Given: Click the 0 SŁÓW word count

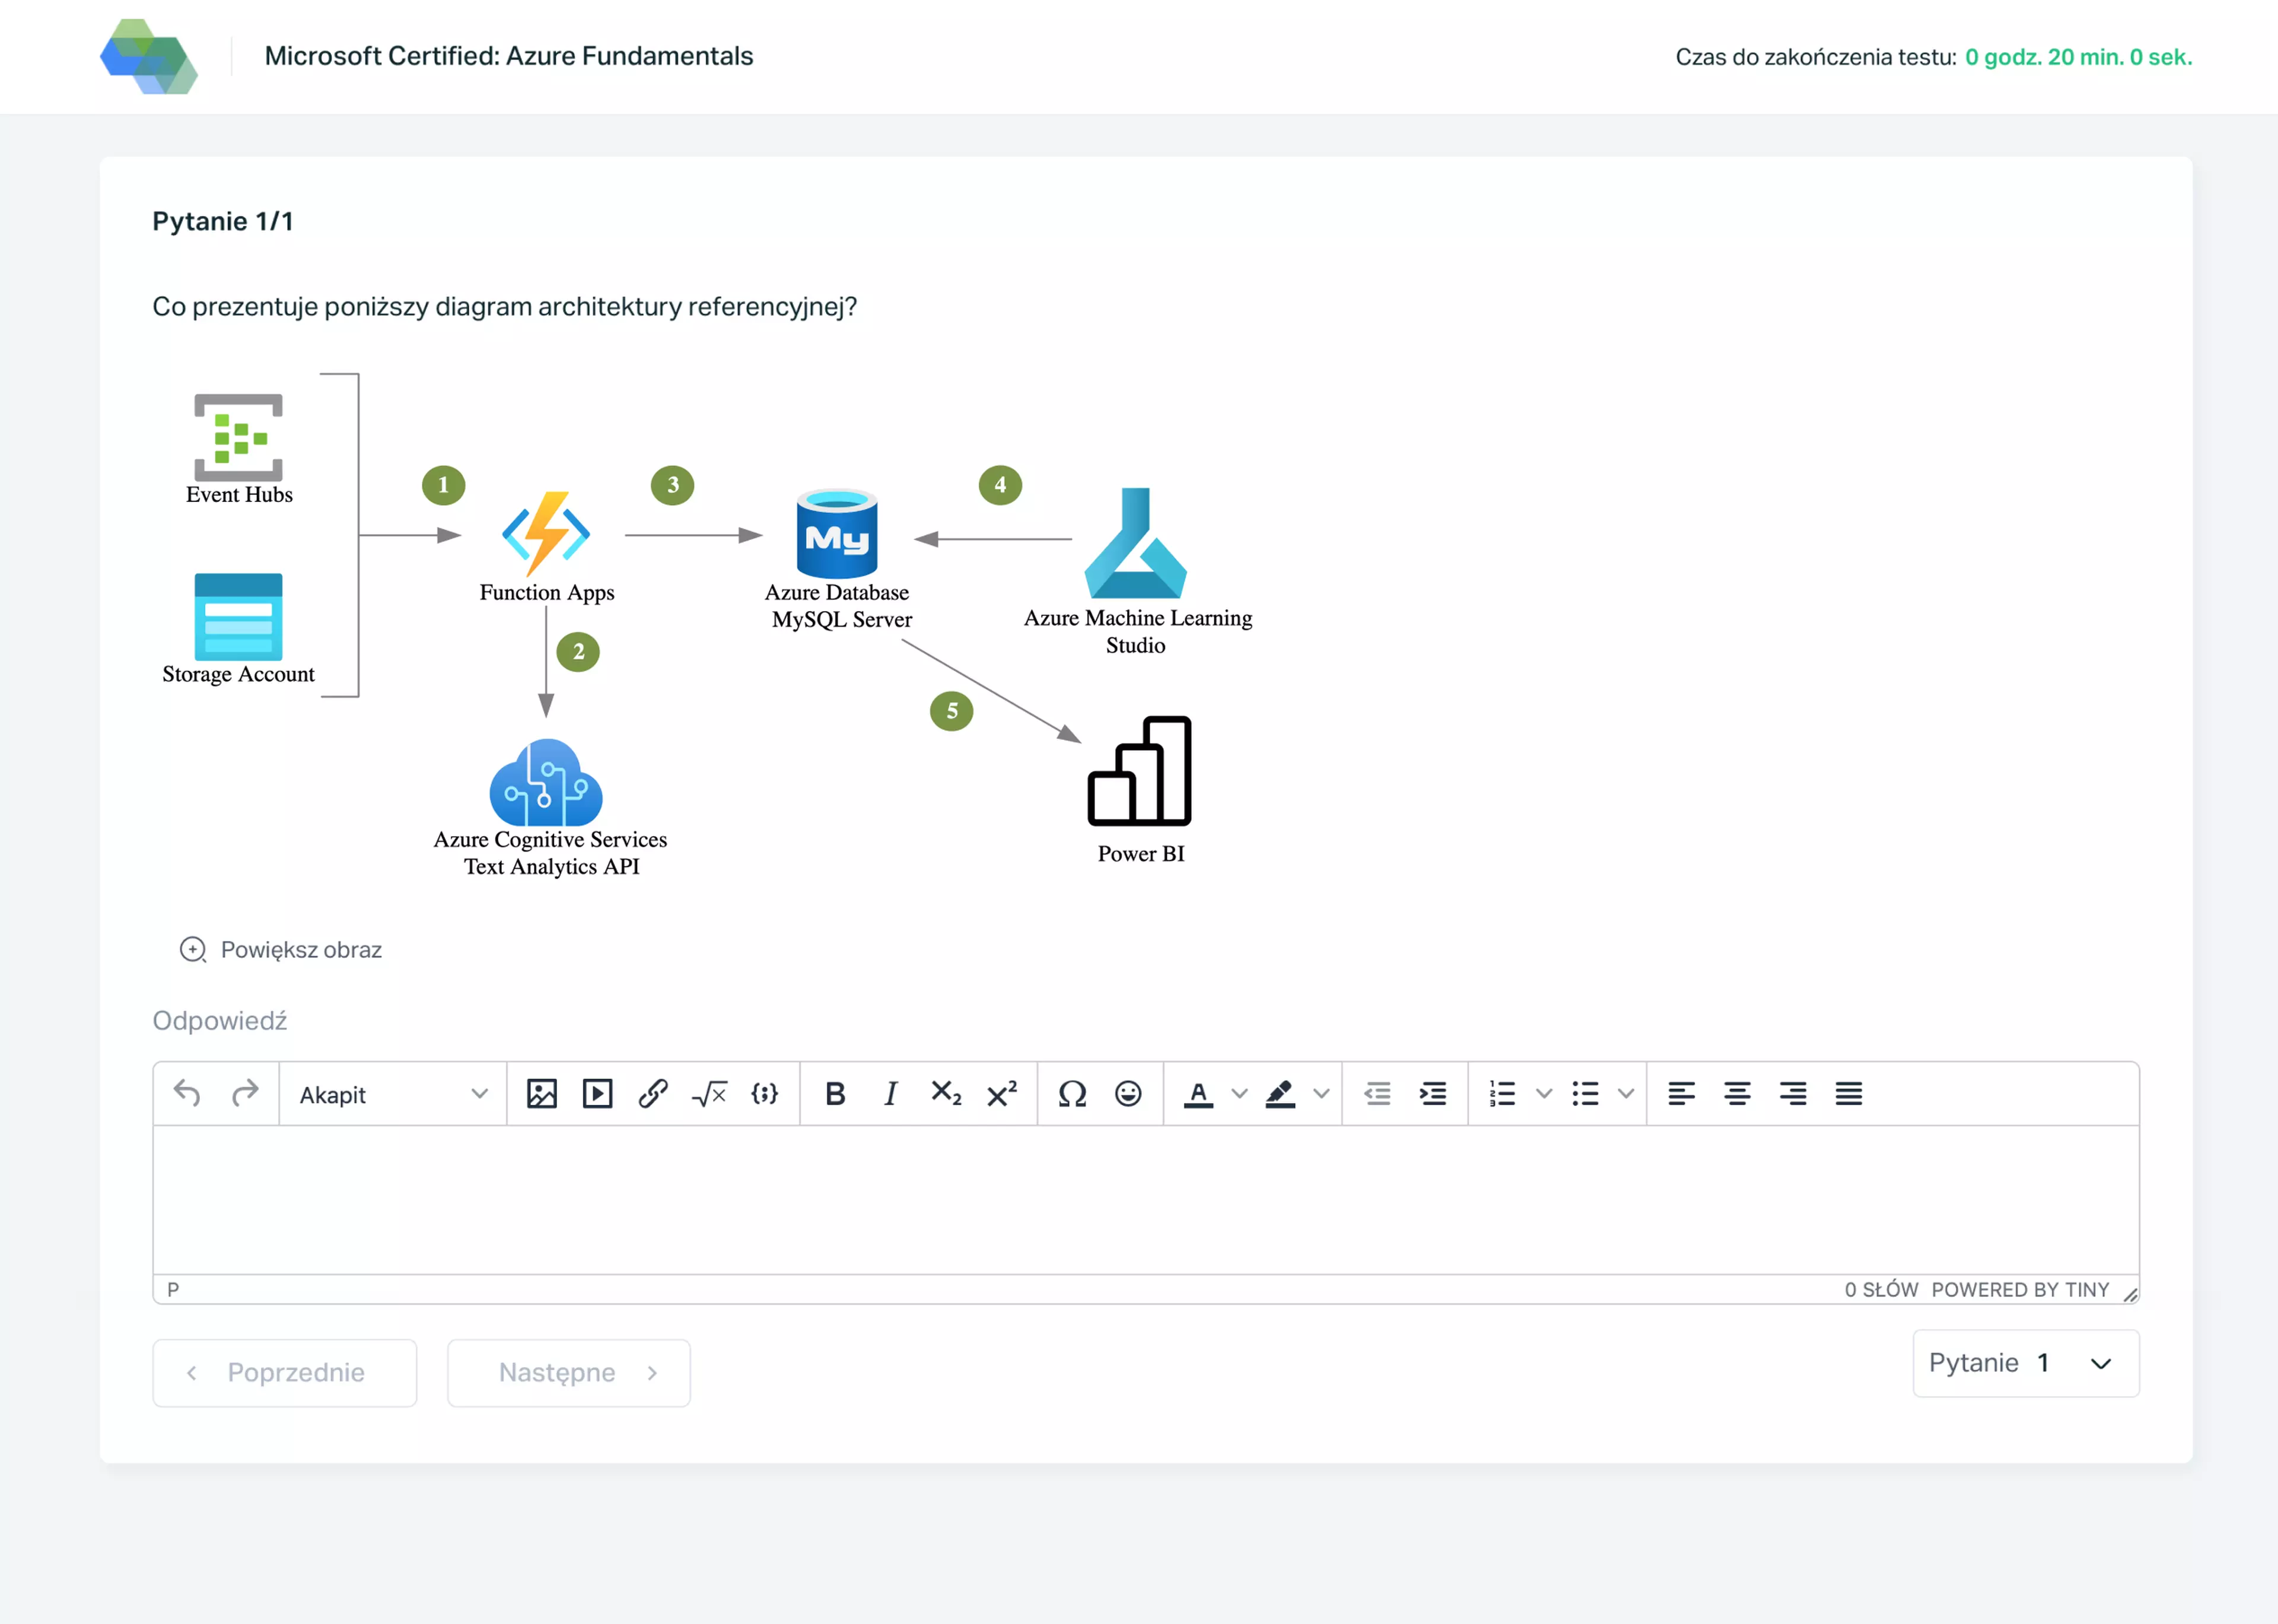Looking at the screenshot, I should point(1881,1290).
